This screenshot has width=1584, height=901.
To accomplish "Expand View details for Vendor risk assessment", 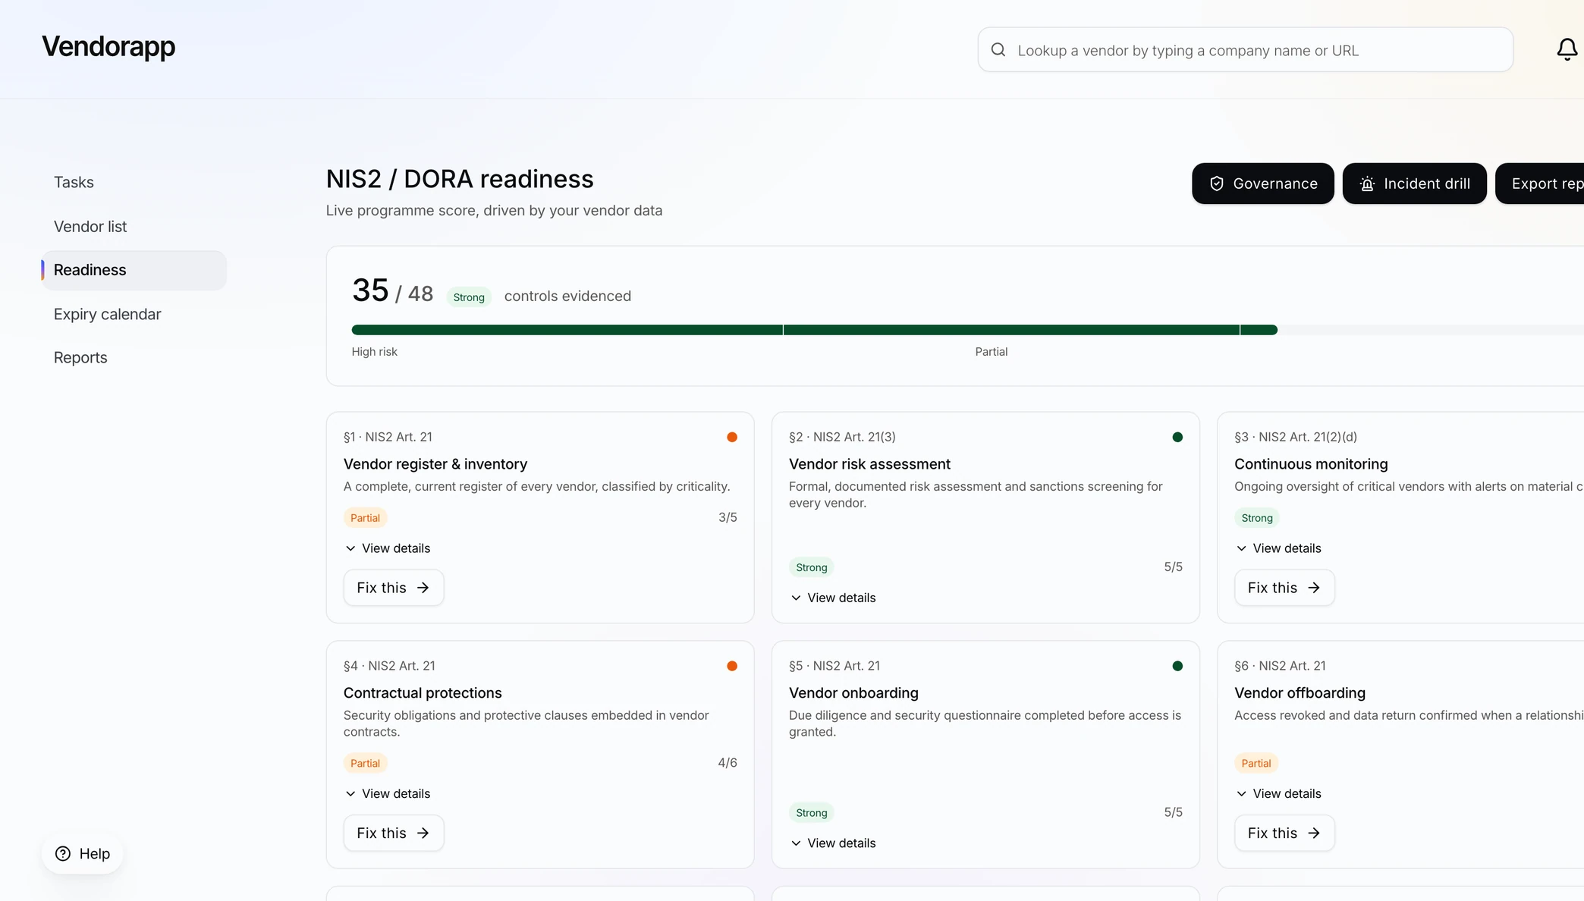I will 833,598.
